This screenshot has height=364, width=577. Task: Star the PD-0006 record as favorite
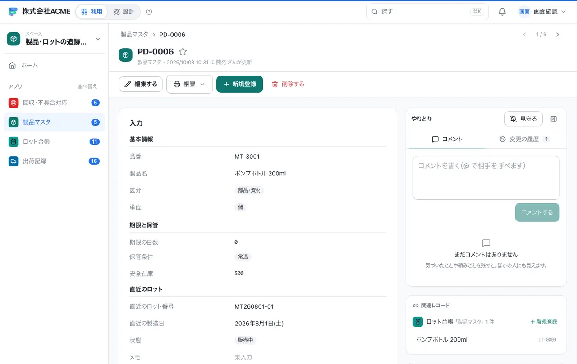coord(183,52)
